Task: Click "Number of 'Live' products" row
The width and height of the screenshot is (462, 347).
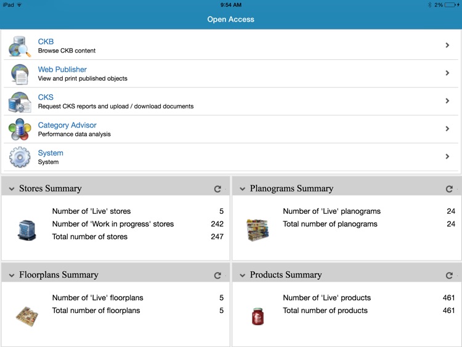Action: coord(369,298)
